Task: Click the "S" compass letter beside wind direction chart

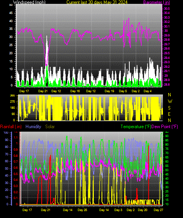Action: click(169, 108)
